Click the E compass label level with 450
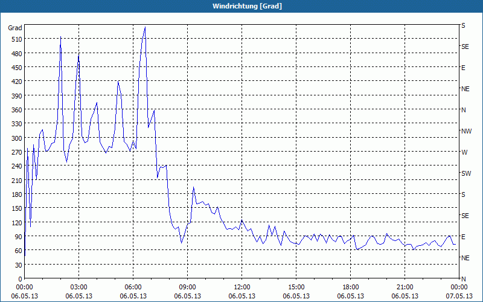Image resolution: width=483 pixels, height=302 pixels. tap(463, 68)
